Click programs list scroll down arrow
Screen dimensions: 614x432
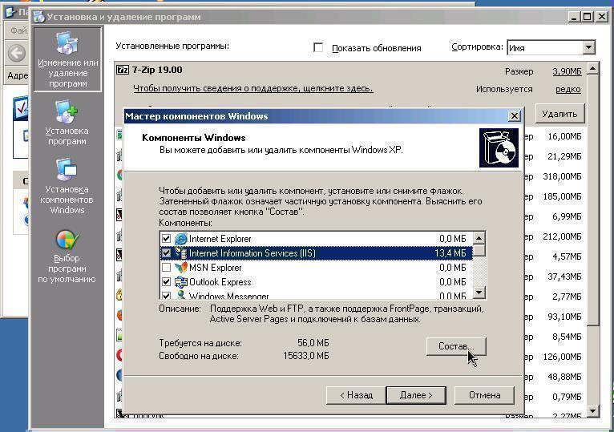coord(593,411)
